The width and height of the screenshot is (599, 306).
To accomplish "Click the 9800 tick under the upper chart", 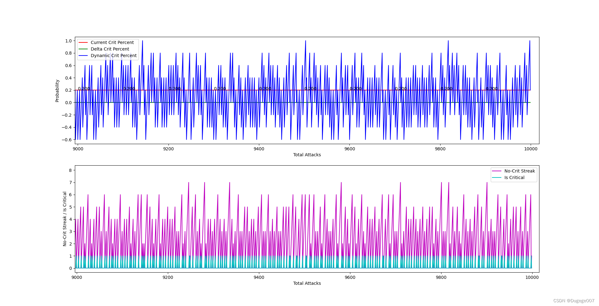I will click(440, 149).
